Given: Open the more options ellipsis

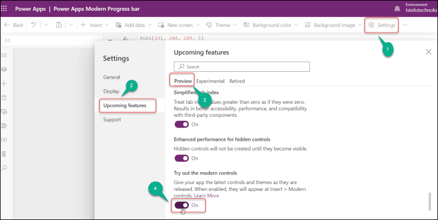Looking at the screenshot, I should tap(405, 25).
